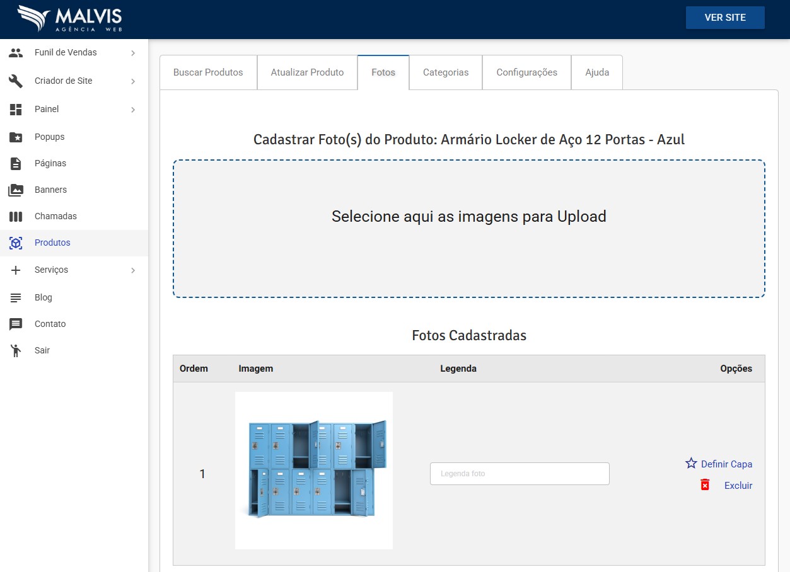Click Sair to log out

(x=74, y=350)
